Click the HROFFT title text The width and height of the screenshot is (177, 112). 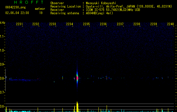[x=29, y=2]
